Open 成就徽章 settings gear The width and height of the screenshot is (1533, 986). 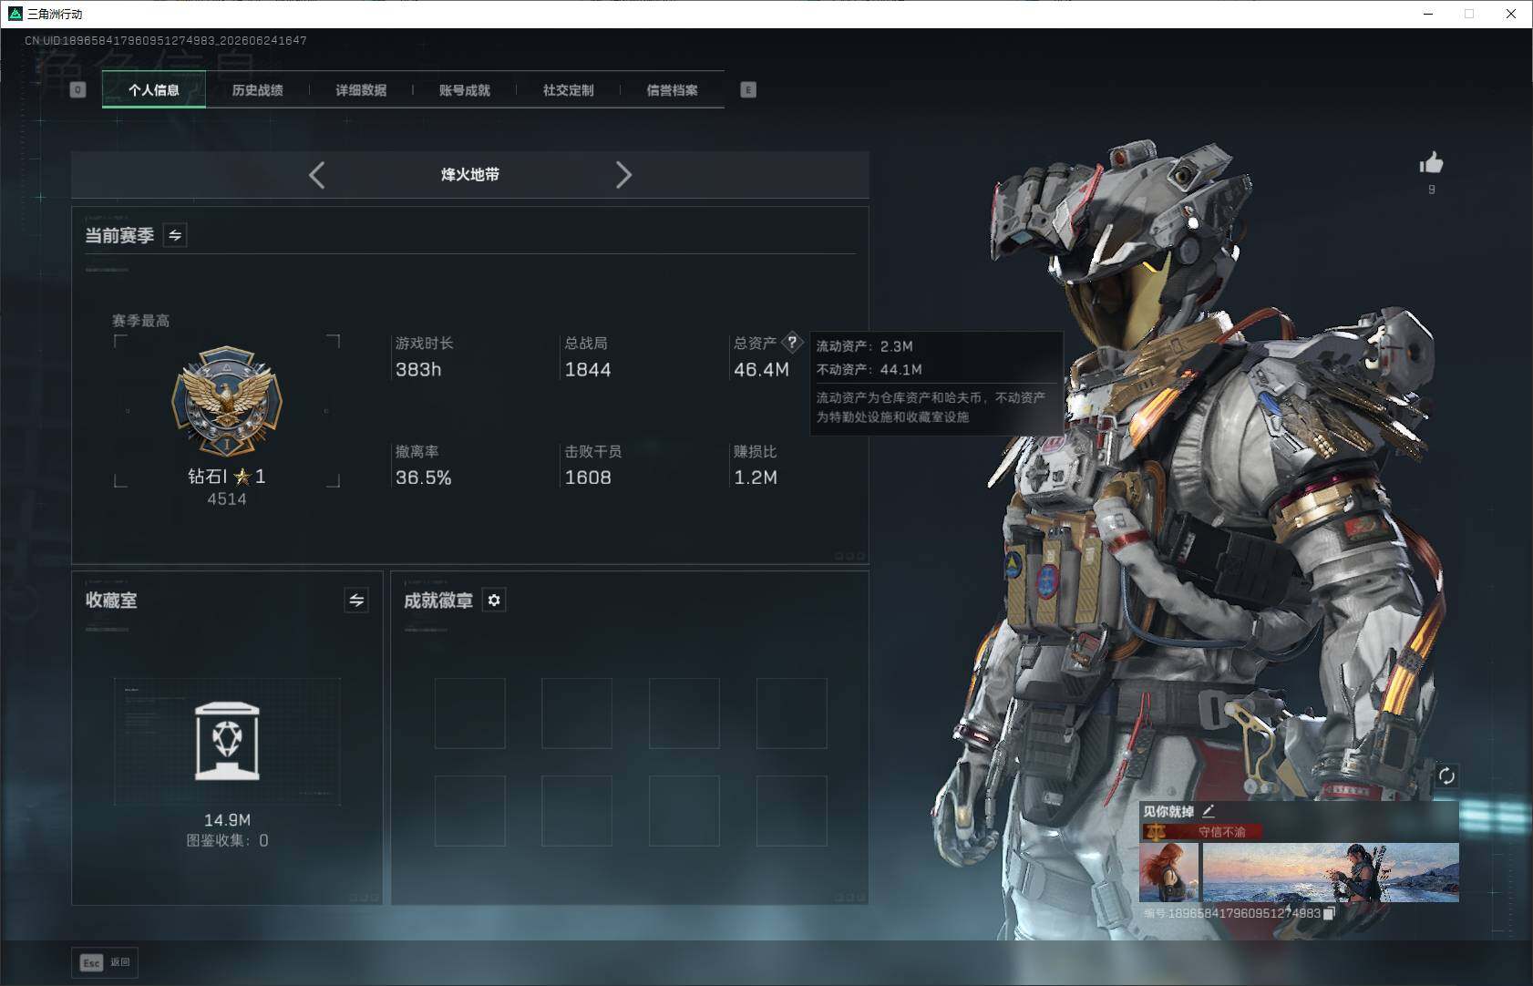494,600
